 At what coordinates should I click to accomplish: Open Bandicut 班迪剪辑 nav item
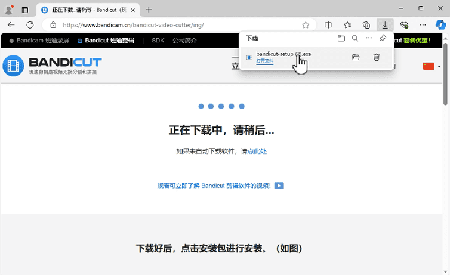pos(106,41)
